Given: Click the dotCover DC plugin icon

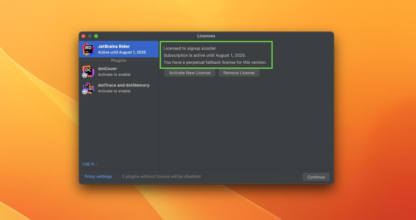Looking at the screenshot, I should click(88, 71).
